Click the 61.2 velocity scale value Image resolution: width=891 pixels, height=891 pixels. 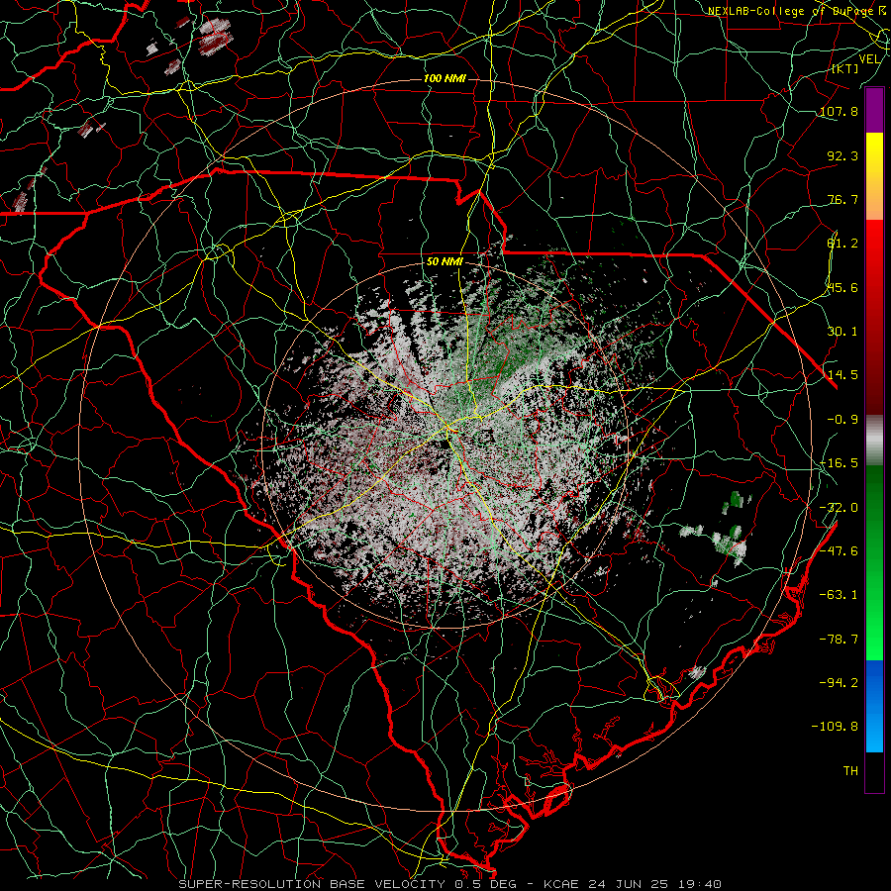pos(842,244)
